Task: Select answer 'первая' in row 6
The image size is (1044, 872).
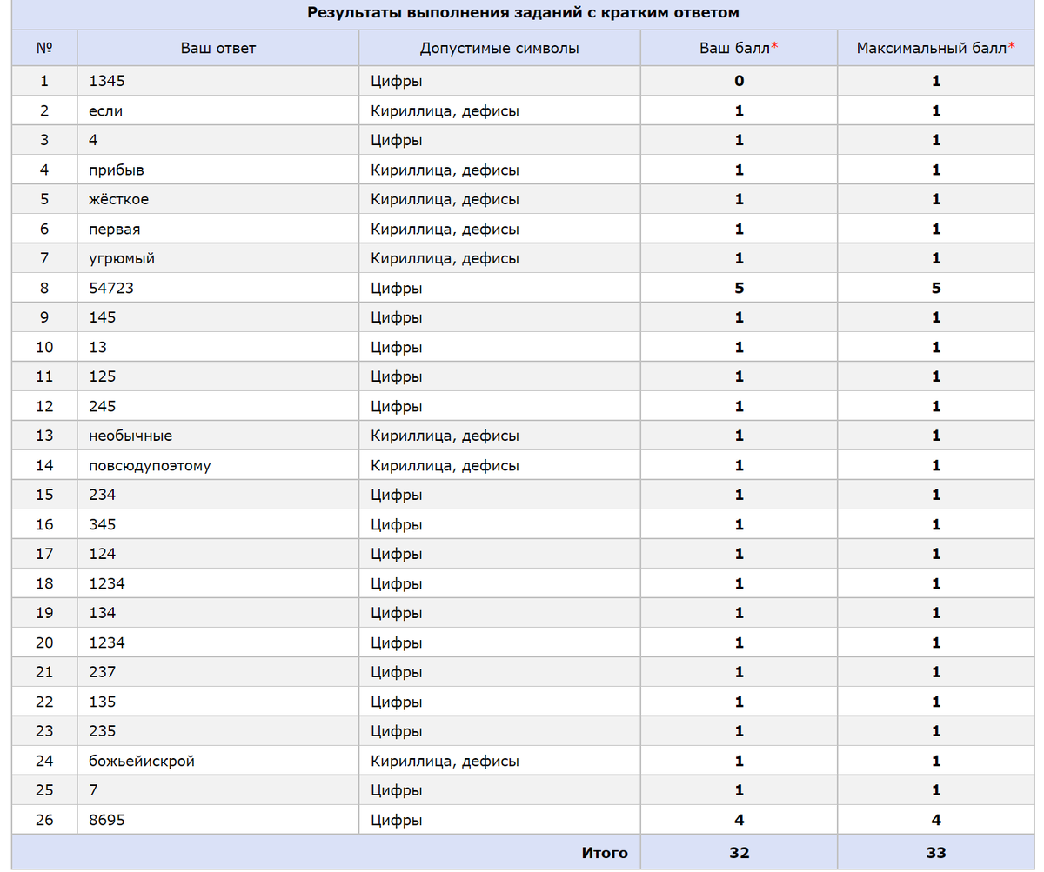Action: [115, 229]
